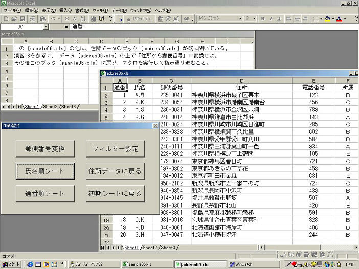Open the font size dropdown
The width and height of the screenshot is (359, 269).
click(254, 18)
